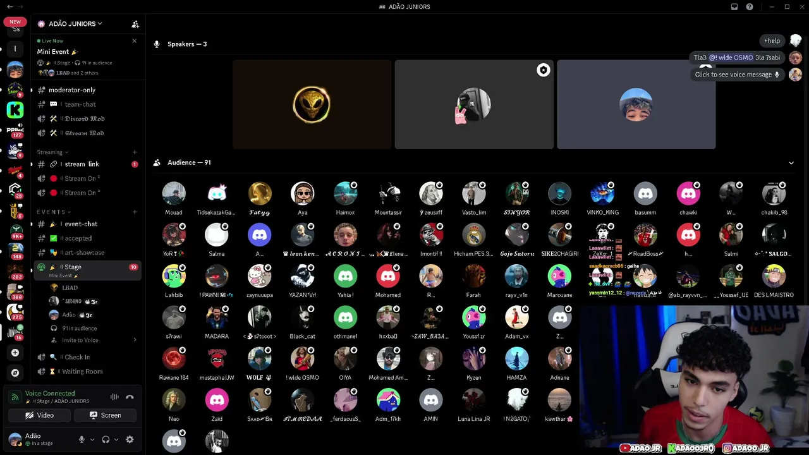Click audience member Kyzen's avatar
The height and width of the screenshot is (455, 809).
coord(474,359)
